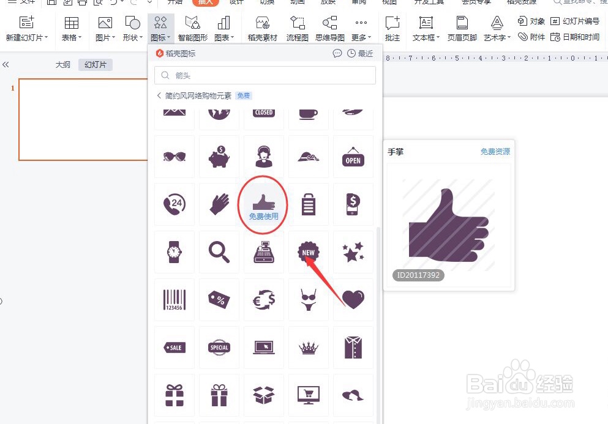Click 智能图形 smart graphics button
Screen dimensions: 608x424
click(193, 29)
